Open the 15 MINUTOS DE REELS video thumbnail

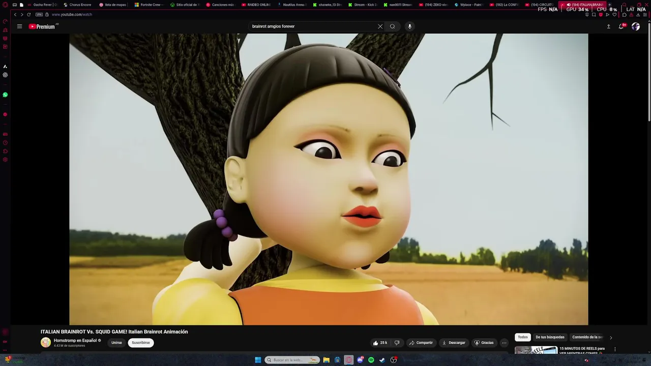click(x=536, y=350)
